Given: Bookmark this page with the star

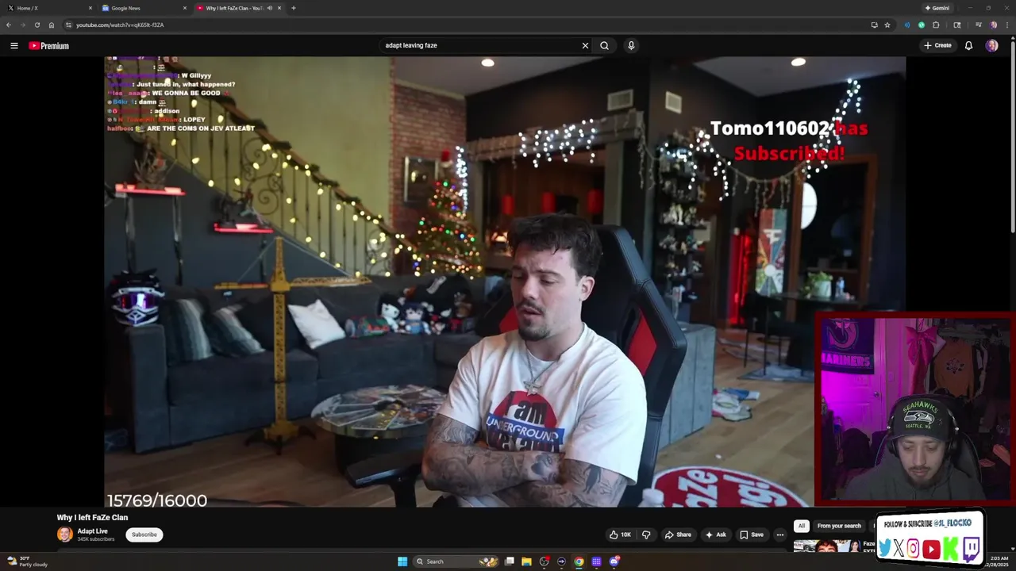Looking at the screenshot, I should coord(887,25).
